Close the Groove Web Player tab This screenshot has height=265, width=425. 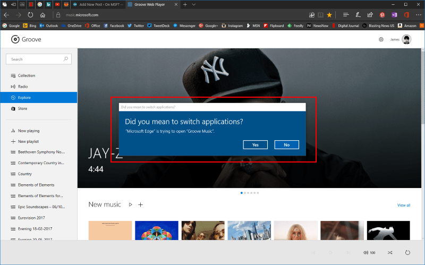(x=176, y=5)
